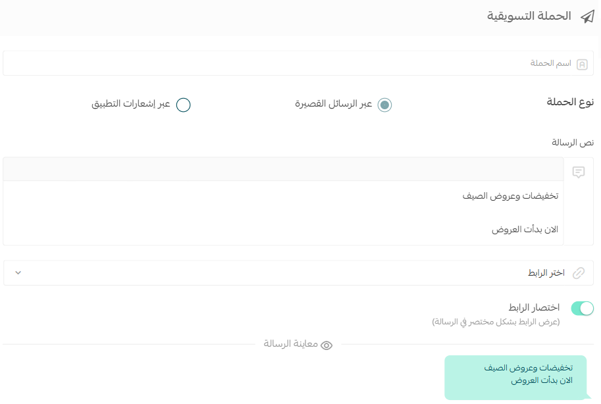Image resolution: width=601 pixels, height=404 pixels.
Task: Click the eye icon for message preview
Action: [327, 345]
